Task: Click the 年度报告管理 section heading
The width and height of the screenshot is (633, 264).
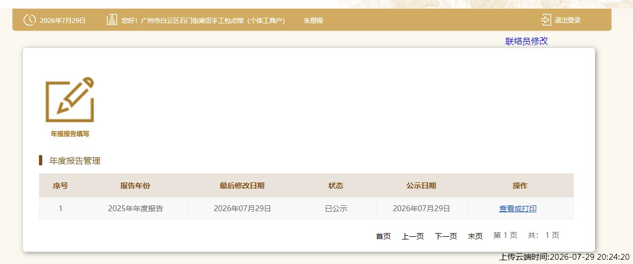Action: 75,161
